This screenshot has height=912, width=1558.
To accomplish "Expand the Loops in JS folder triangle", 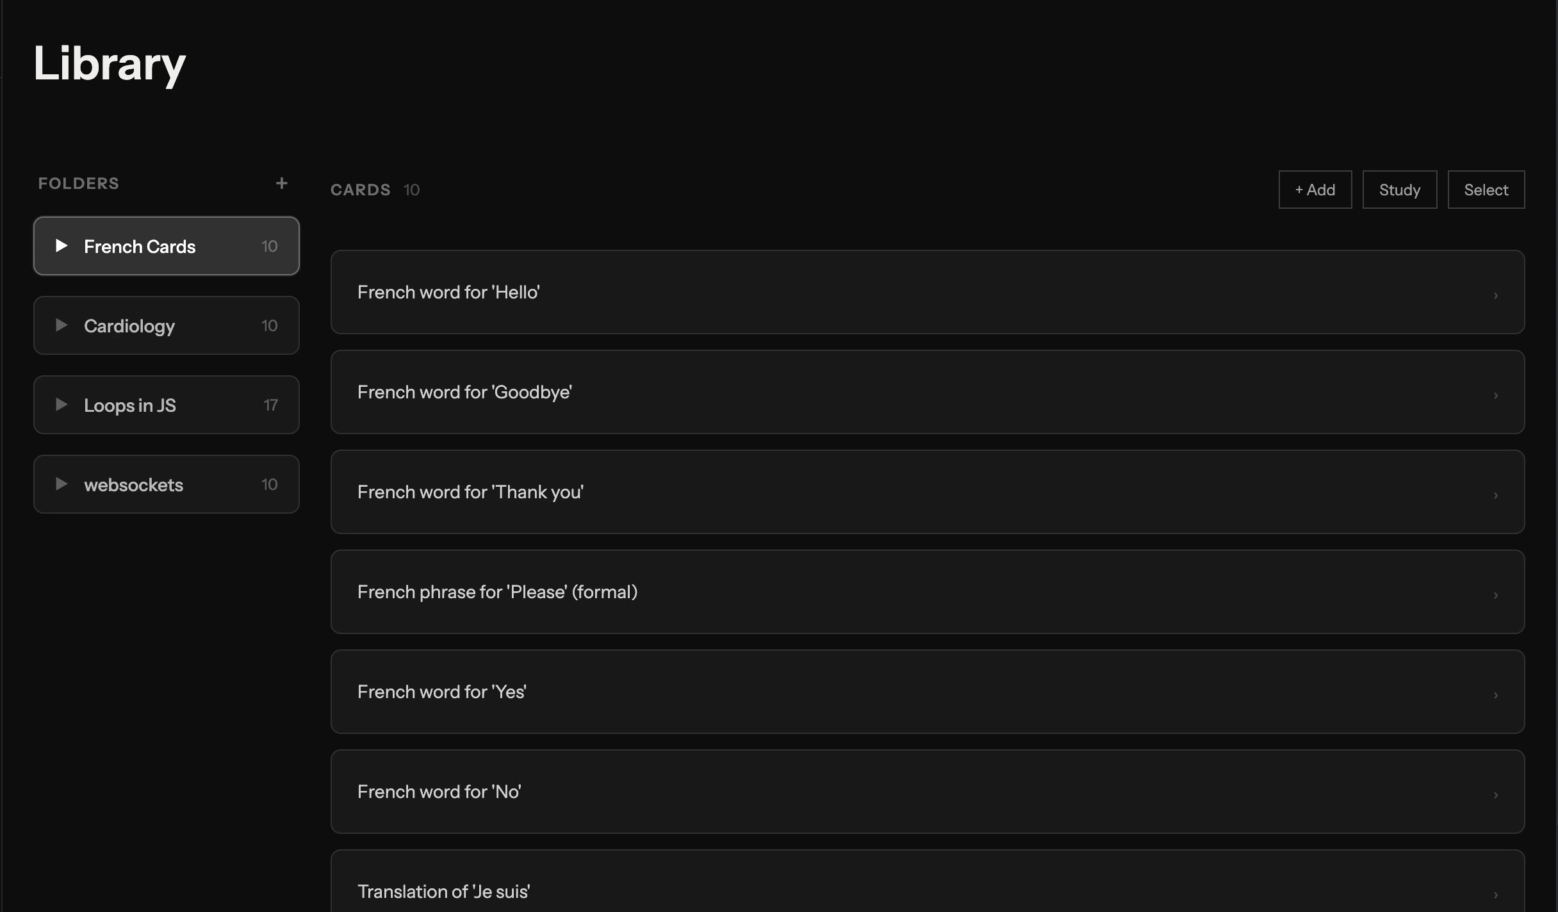I will tap(61, 405).
